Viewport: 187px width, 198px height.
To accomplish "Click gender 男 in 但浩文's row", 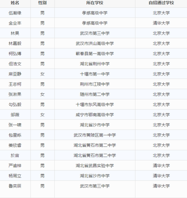I will pyautogui.click(x=42, y=64).
